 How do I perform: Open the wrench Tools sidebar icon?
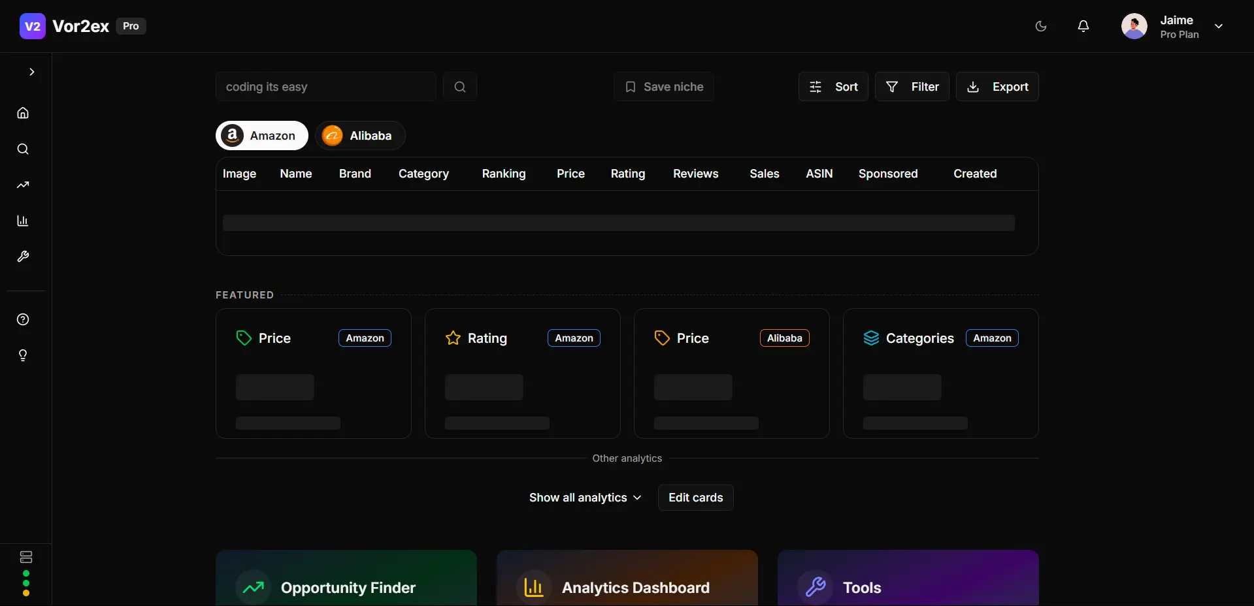pos(23,257)
